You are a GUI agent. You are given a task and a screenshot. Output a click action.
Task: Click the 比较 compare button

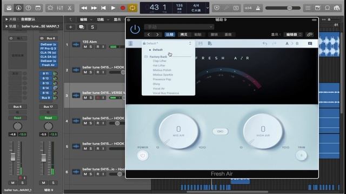pyautogui.click(x=170, y=34)
